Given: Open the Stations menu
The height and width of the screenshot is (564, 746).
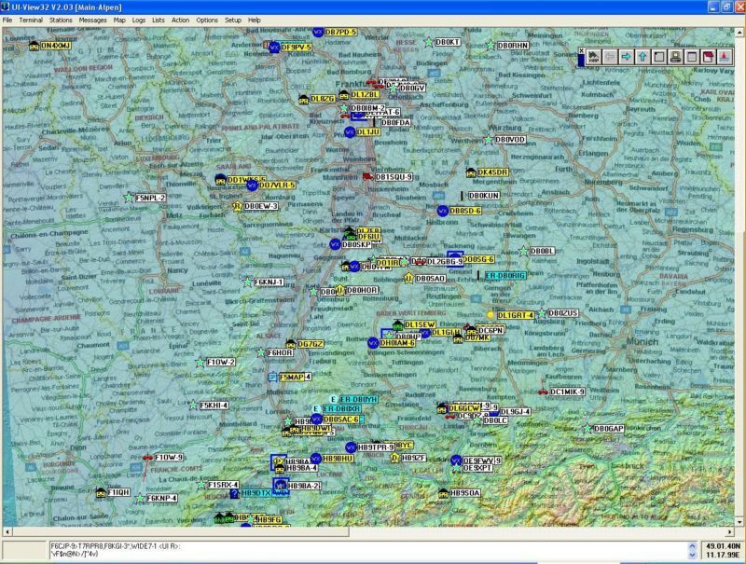Looking at the screenshot, I should tap(62, 20).
